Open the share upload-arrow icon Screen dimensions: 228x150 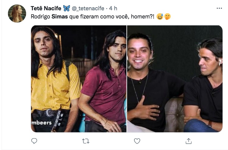pos(188,141)
